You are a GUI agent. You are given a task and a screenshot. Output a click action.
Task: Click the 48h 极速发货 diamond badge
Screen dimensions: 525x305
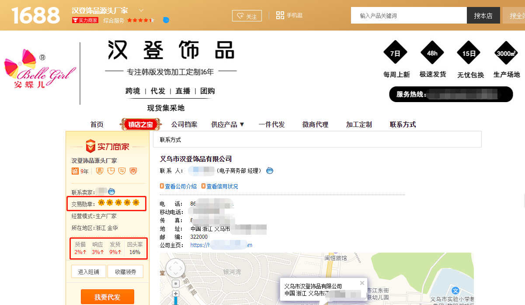coord(432,53)
